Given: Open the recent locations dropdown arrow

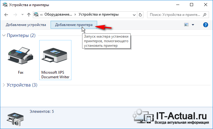Looking at the screenshot, I should [x=23, y=15].
